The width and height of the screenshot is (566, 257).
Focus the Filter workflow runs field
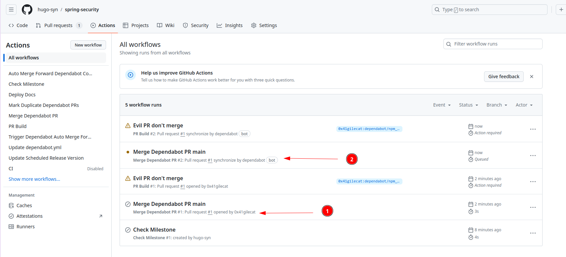pyautogui.click(x=493, y=44)
